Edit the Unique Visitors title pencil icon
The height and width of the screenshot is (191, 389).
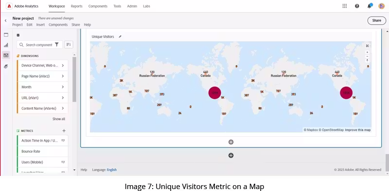point(120,37)
